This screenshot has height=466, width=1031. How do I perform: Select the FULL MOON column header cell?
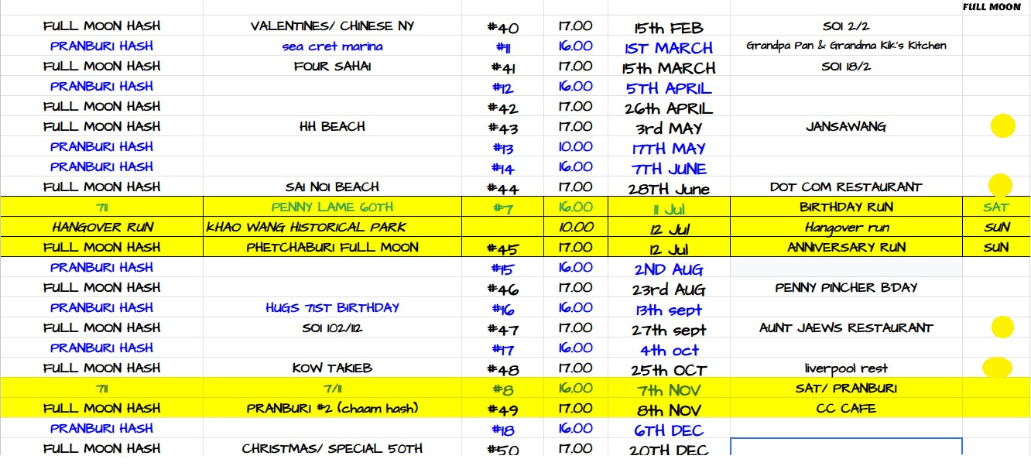pos(995,7)
